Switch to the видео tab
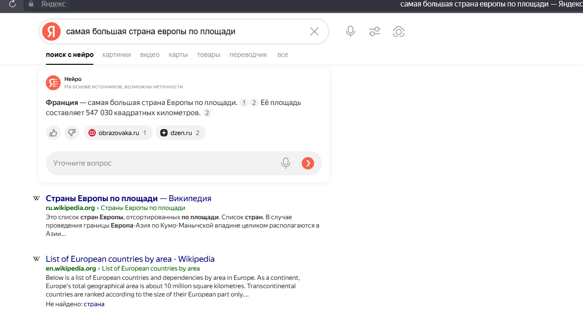Viewport: 583px width, 315px height. click(150, 55)
